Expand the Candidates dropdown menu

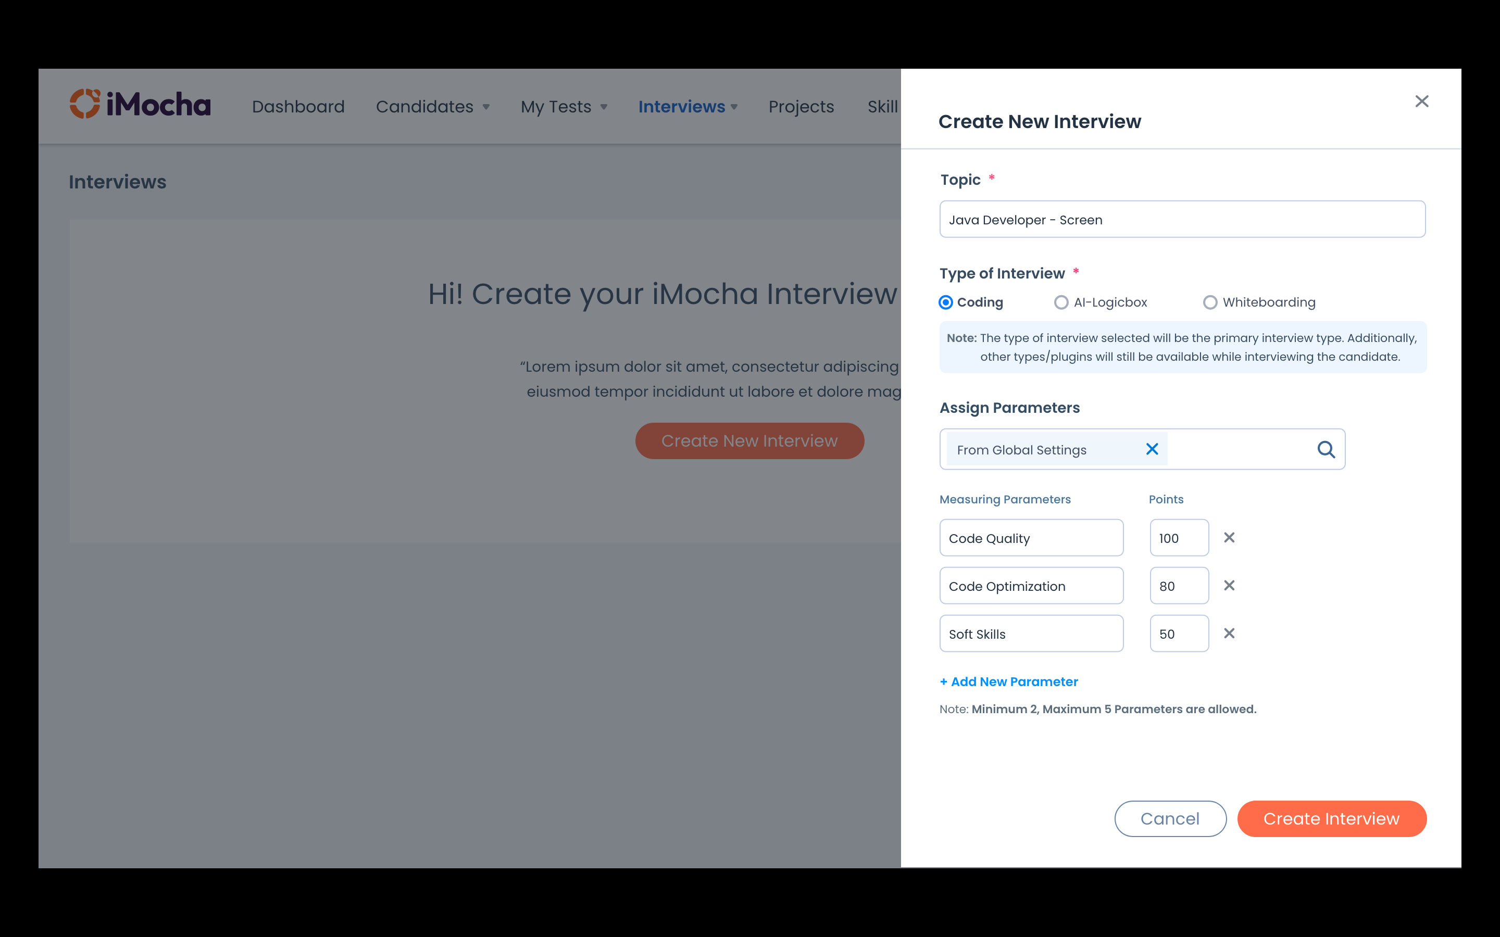pyautogui.click(x=433, y=107)
